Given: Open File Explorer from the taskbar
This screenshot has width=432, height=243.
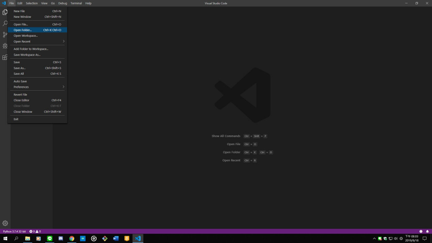Looking at the screenshot, I should (x=27, y=239).
